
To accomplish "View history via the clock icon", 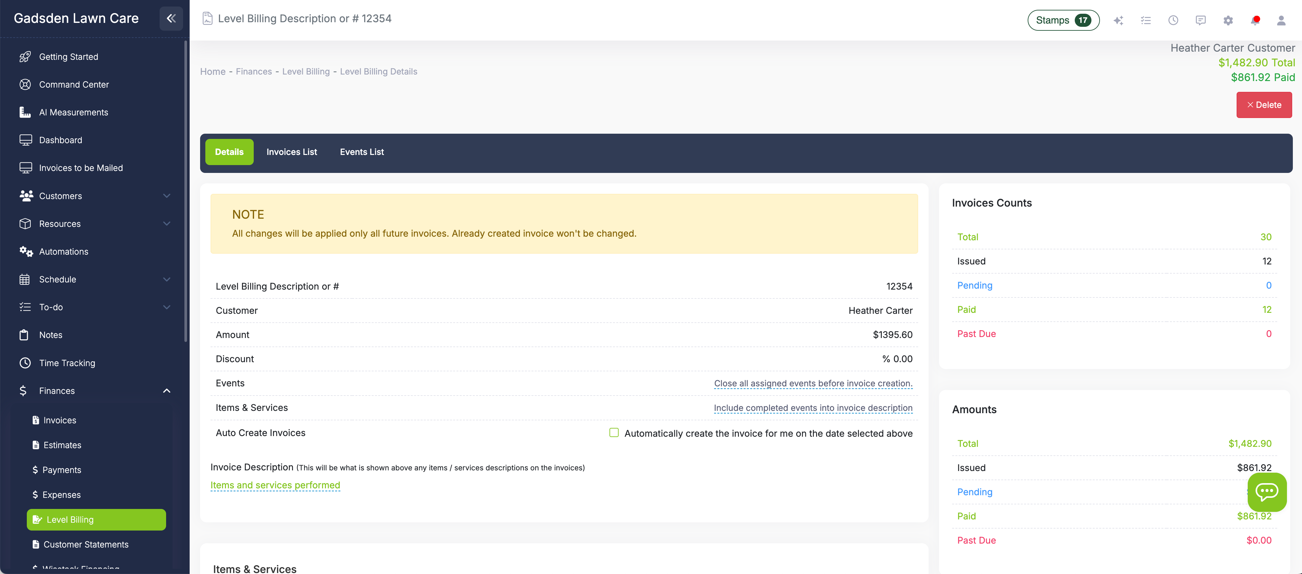I will (1173, 20).
